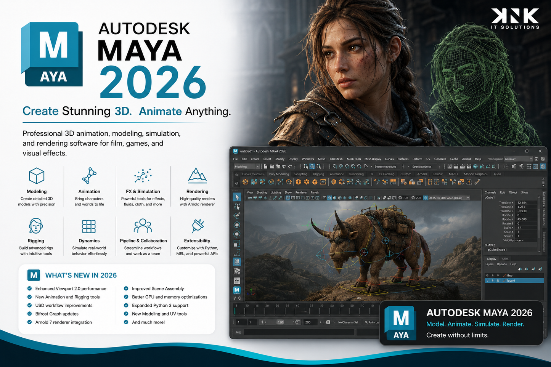The height and width of the screenshot is (367, 551).
Task: Open the Edit Mesh menu
Action: pos(336,159)
